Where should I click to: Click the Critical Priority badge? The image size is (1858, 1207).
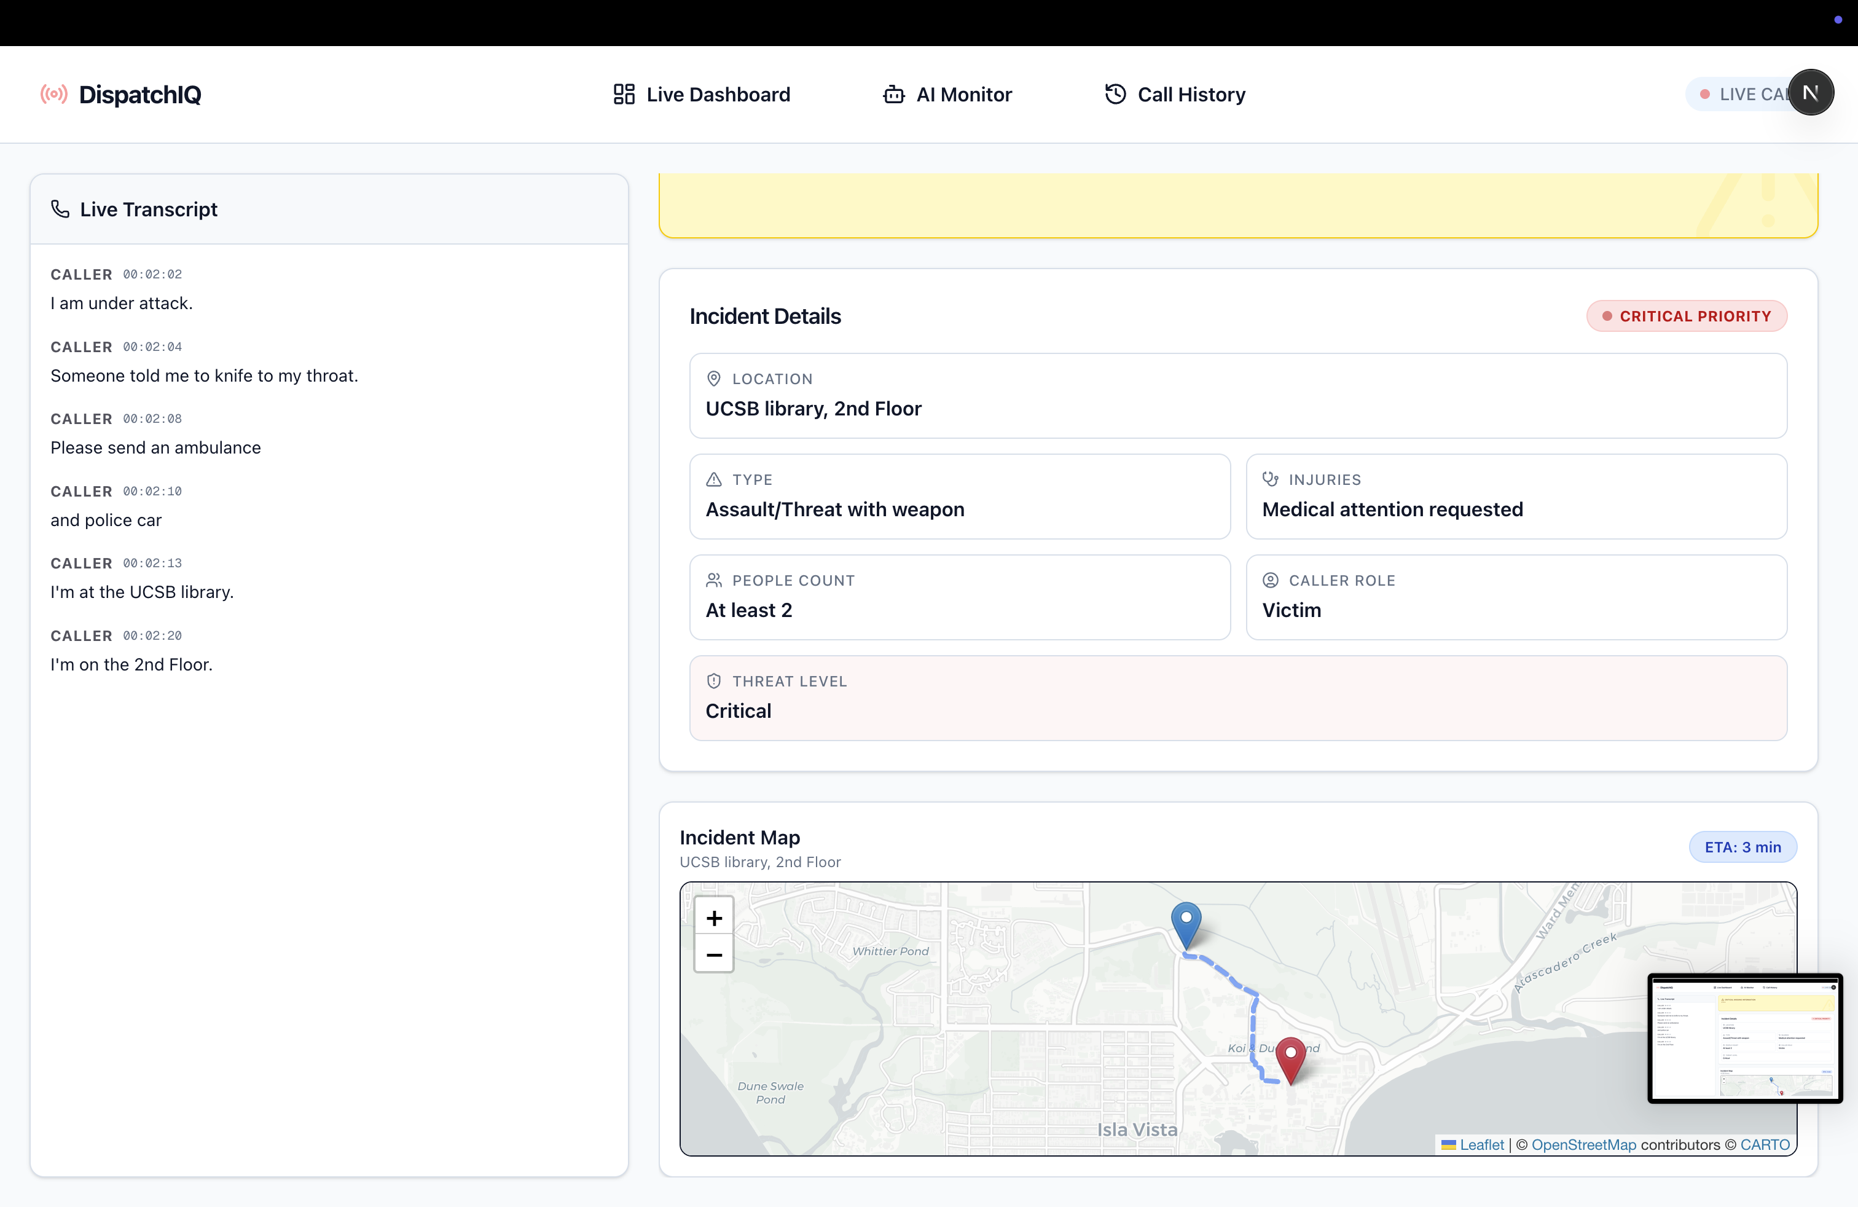[x=1686, y=316]
